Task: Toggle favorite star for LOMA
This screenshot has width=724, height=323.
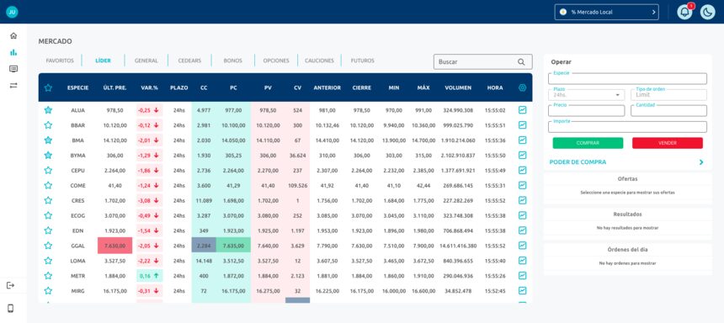Action: pyautogui.click(x=48, y=260)
